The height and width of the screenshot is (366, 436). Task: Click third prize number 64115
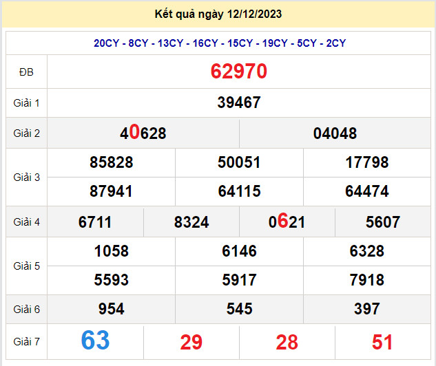(239, 191)
